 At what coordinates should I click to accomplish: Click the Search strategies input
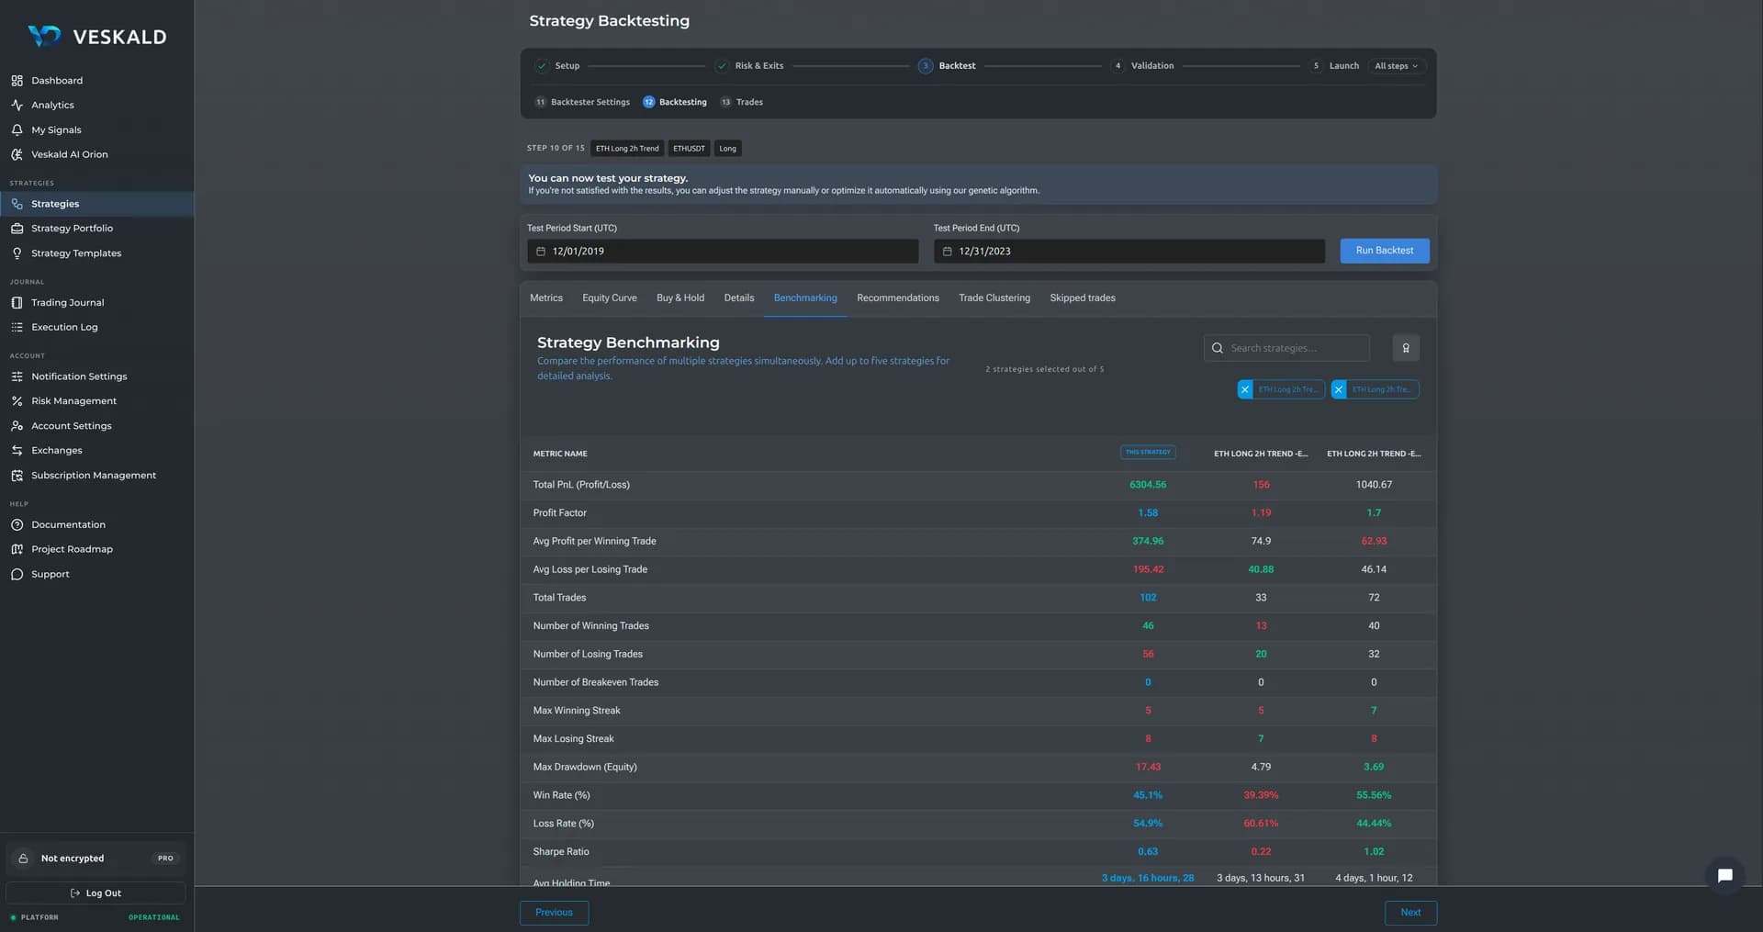(1286, 349)
